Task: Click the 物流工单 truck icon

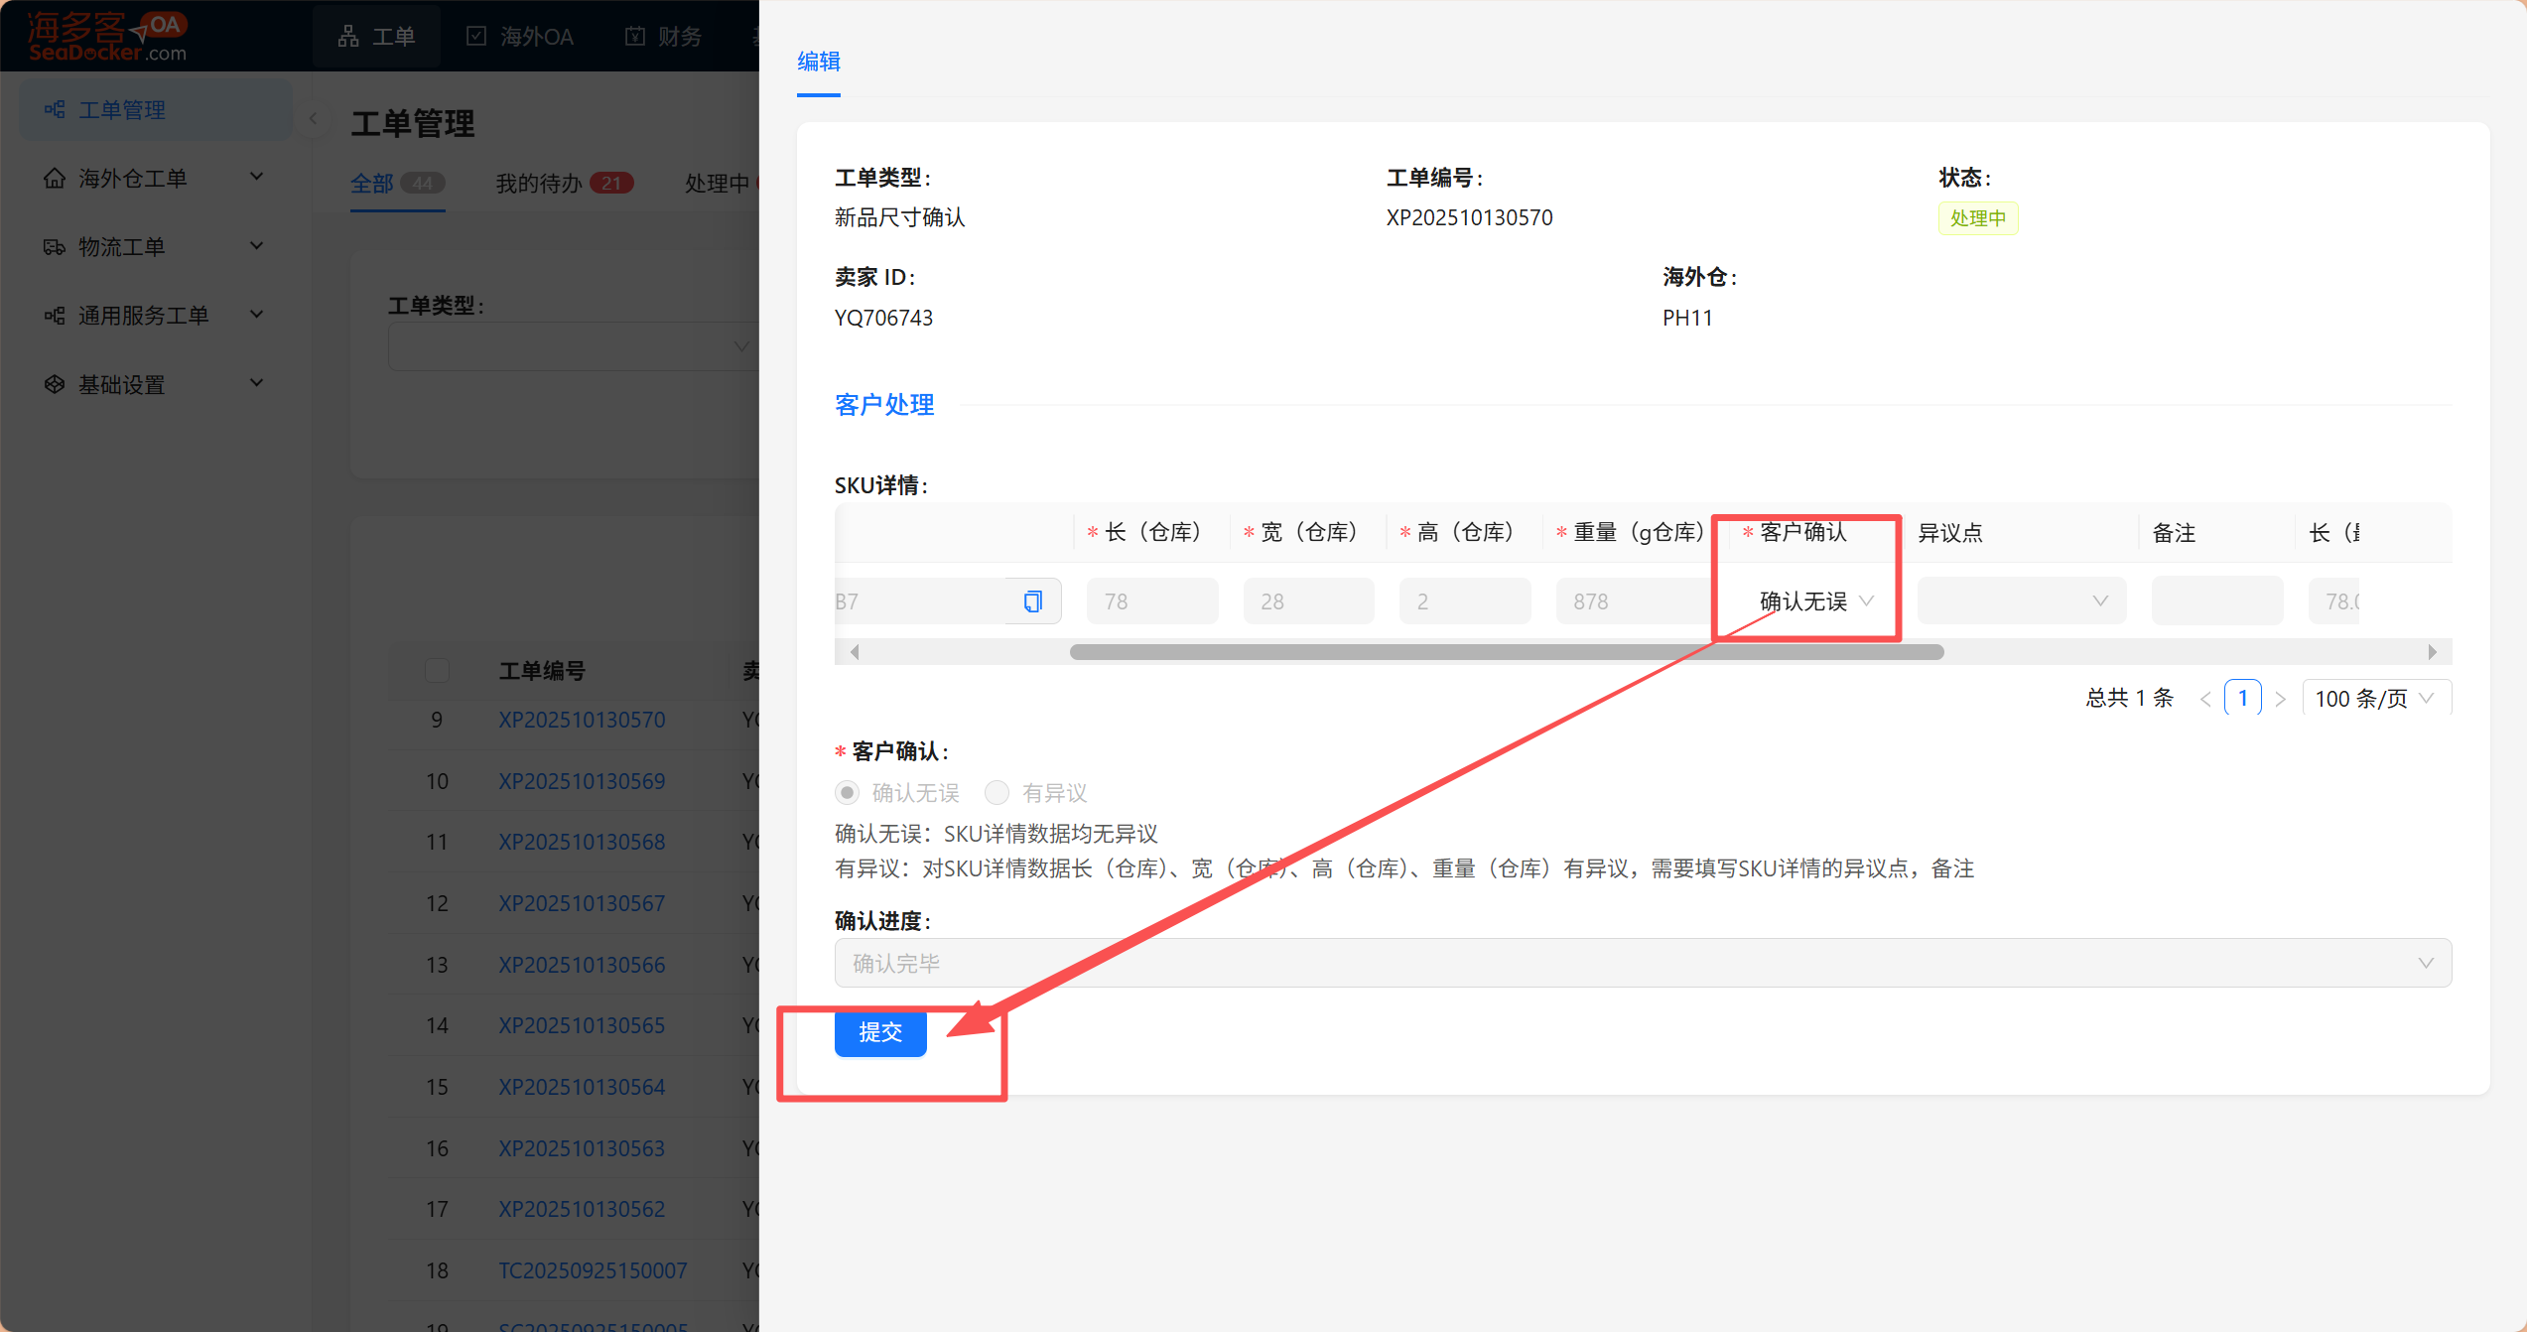Action: tap(55, 247)
